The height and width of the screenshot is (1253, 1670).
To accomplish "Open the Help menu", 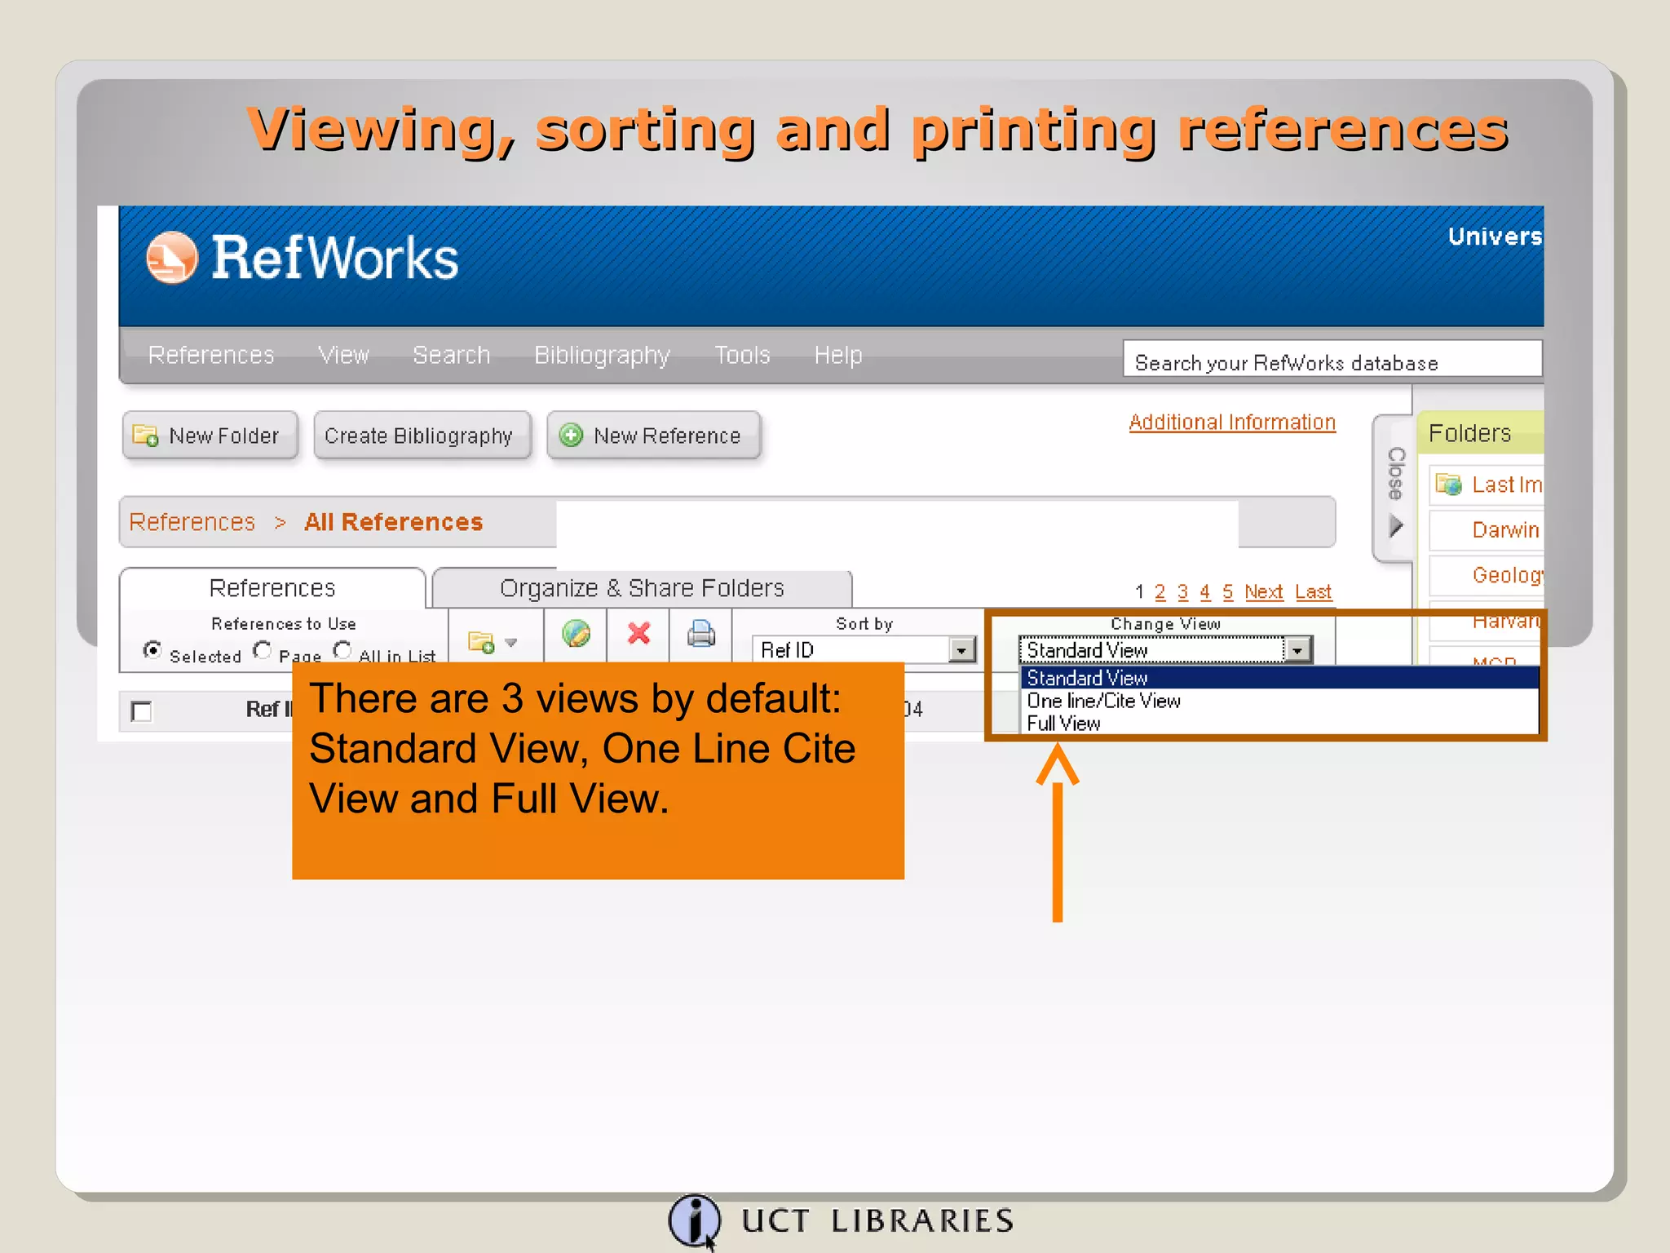I will (x=838, y=355).
